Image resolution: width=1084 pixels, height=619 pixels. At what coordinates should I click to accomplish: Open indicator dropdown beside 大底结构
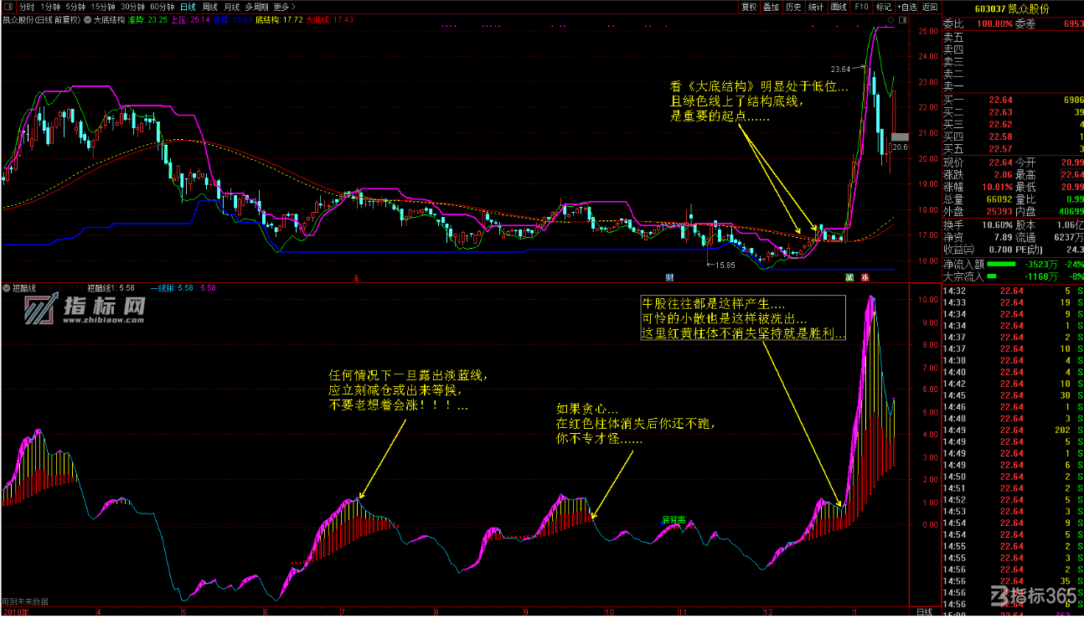[x=89, y=18]
